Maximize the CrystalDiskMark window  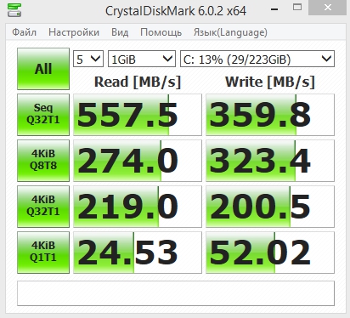297,8
